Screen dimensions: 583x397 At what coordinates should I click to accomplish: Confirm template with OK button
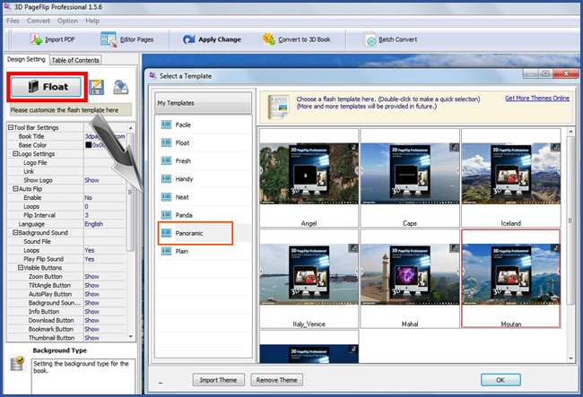(500, 380)
